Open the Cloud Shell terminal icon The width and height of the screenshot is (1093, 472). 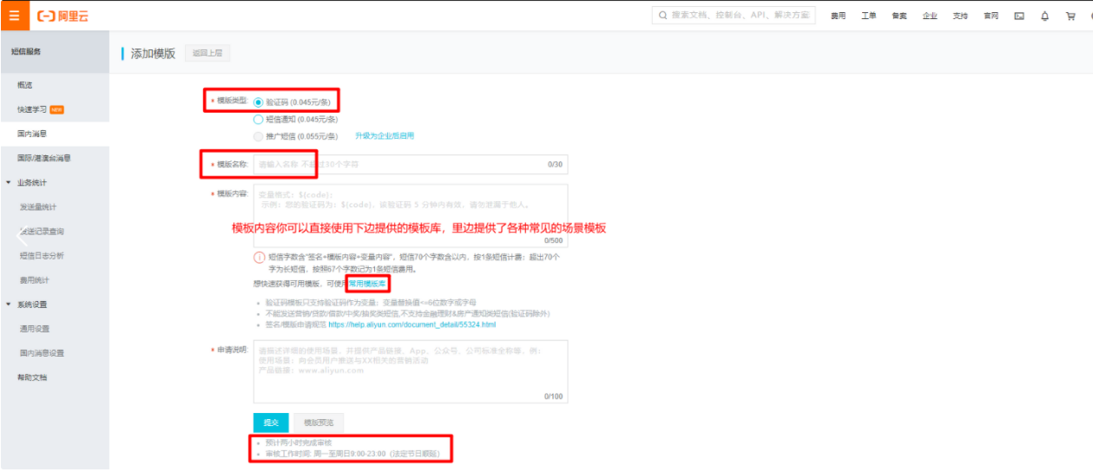point(1019,16)
